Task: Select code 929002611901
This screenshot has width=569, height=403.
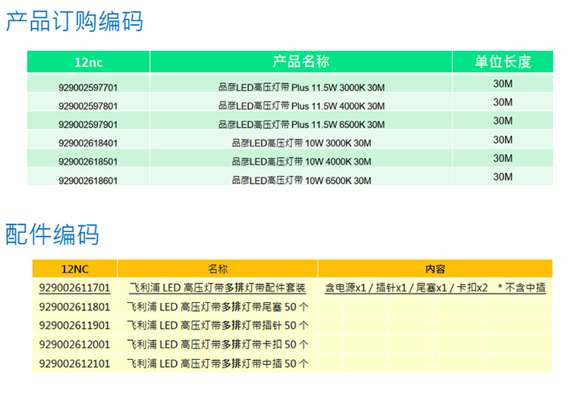Action: pos(74,326)
